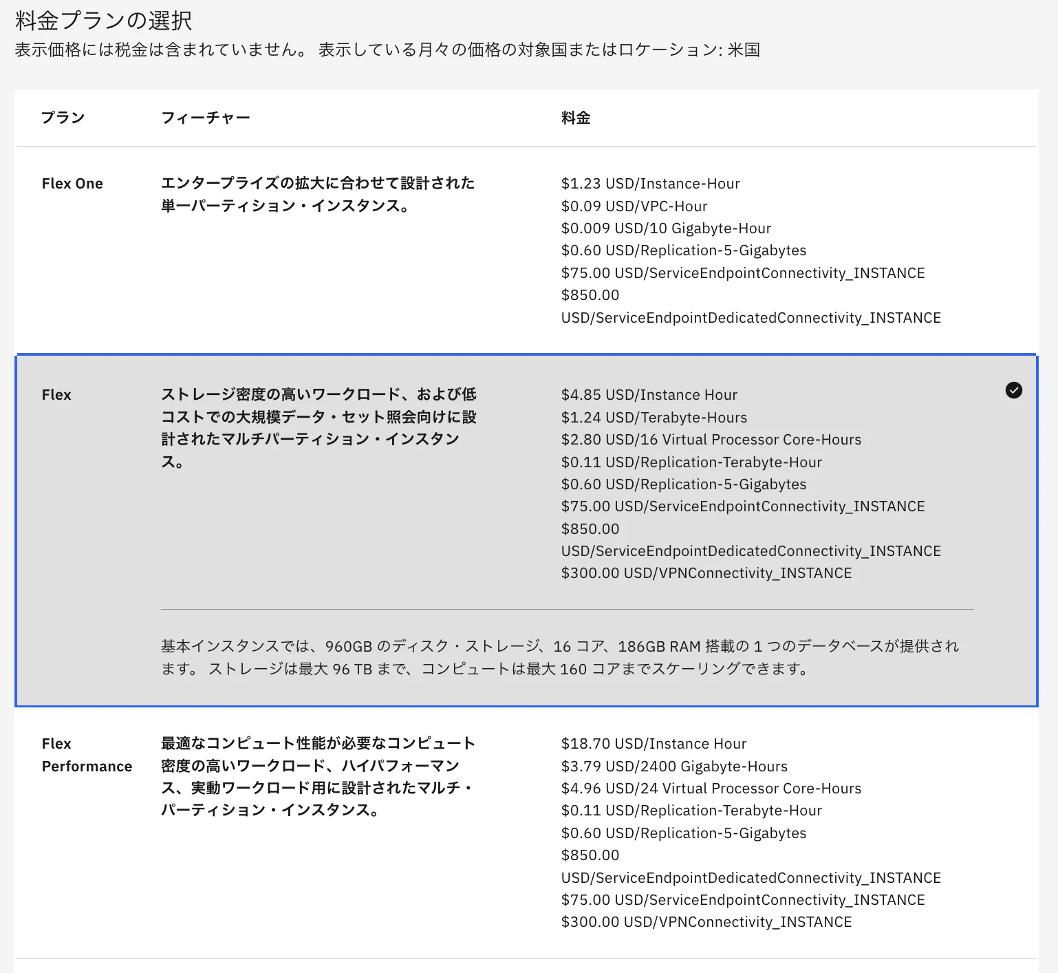The height and width of the screenshot is (973, 1058).
Task: Click $4.85 USD/Instance Hour price
Action: click(649, 395)
